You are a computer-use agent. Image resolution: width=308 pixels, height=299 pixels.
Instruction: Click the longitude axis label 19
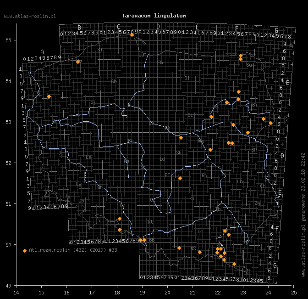click(x=142, y=293)
